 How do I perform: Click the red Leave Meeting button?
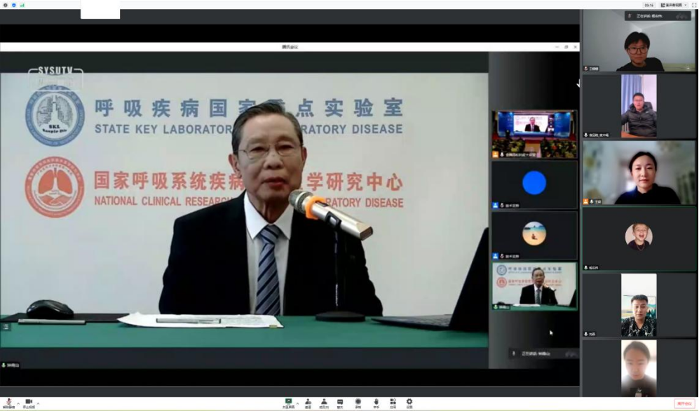pos(684,403)
